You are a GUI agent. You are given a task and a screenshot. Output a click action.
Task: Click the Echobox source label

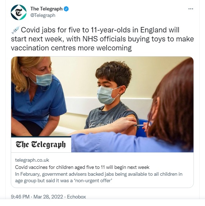click(x=77, y=197)
